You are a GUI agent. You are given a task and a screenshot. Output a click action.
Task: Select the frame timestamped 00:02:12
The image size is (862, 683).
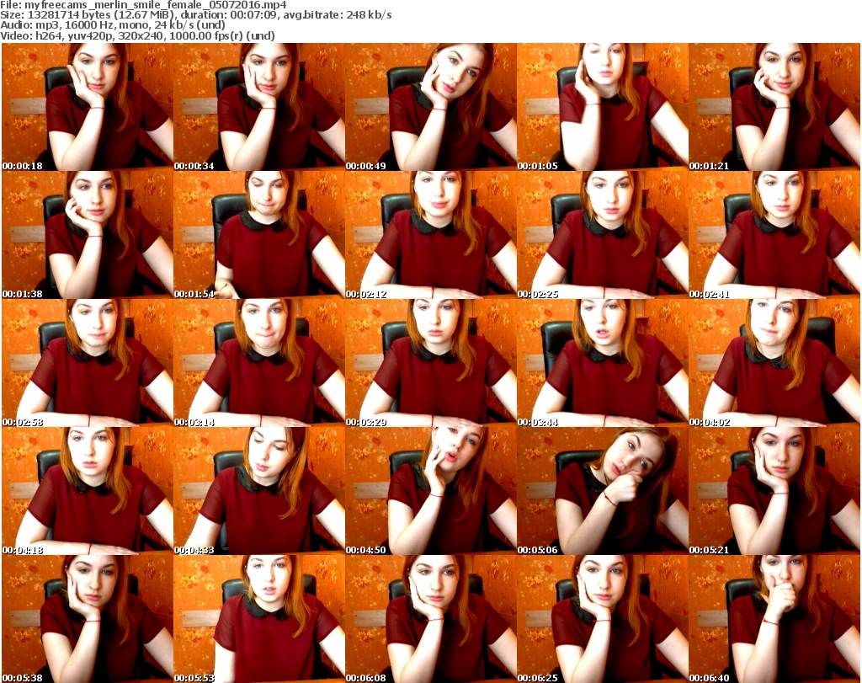tap(431, 235)
